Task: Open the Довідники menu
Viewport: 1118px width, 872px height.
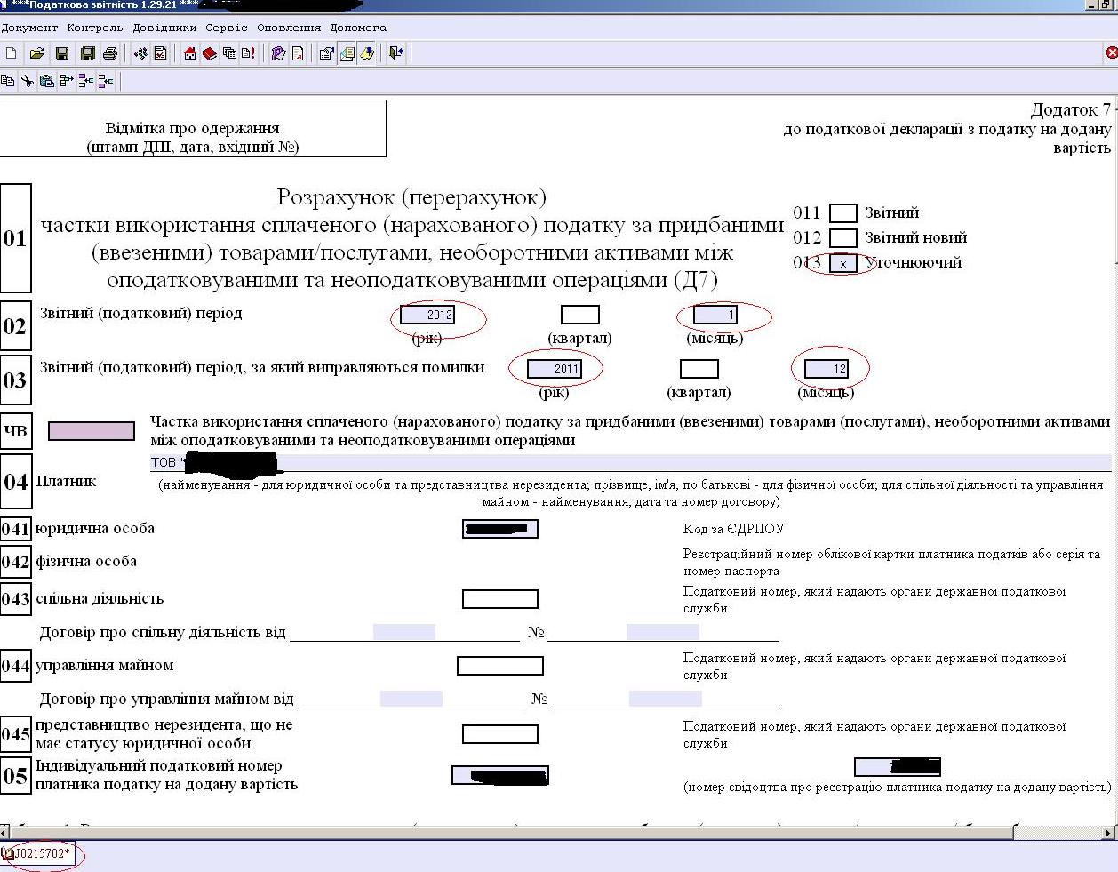Action: (x=164, y=28)
